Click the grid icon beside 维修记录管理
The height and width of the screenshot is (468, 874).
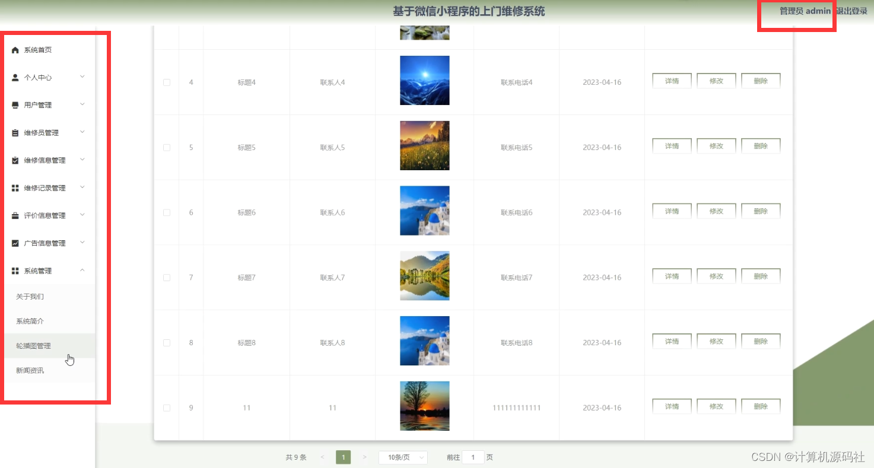(x=15, y=188)
